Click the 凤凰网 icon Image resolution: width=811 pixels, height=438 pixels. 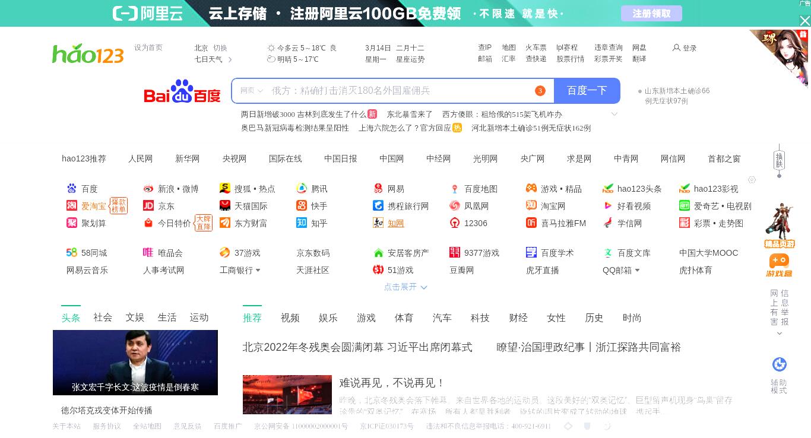455,206
